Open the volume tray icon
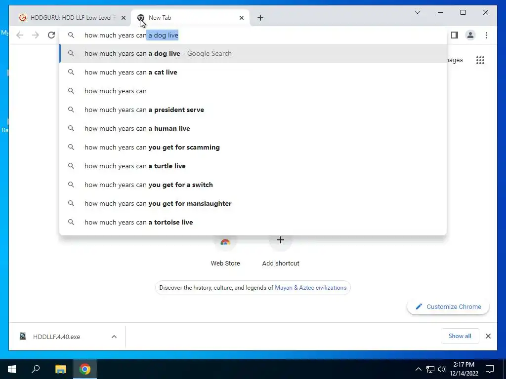This screenshot has width=506, height=379. click(442, 369)
